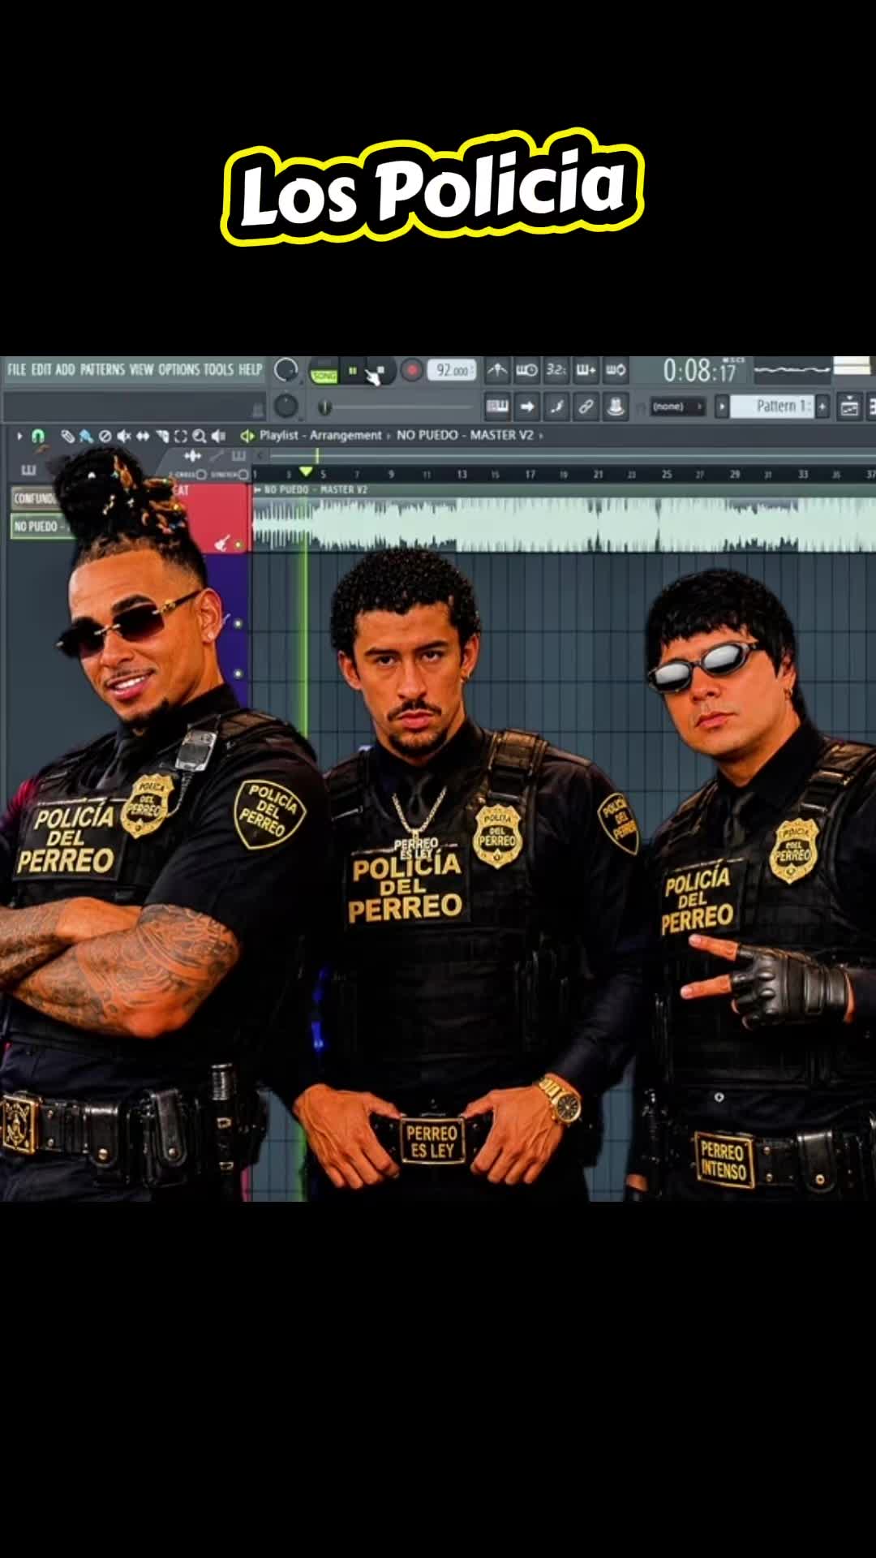
Task: Toggle the metronome icon
Action: pyautogui.click(x=497, y=370)
